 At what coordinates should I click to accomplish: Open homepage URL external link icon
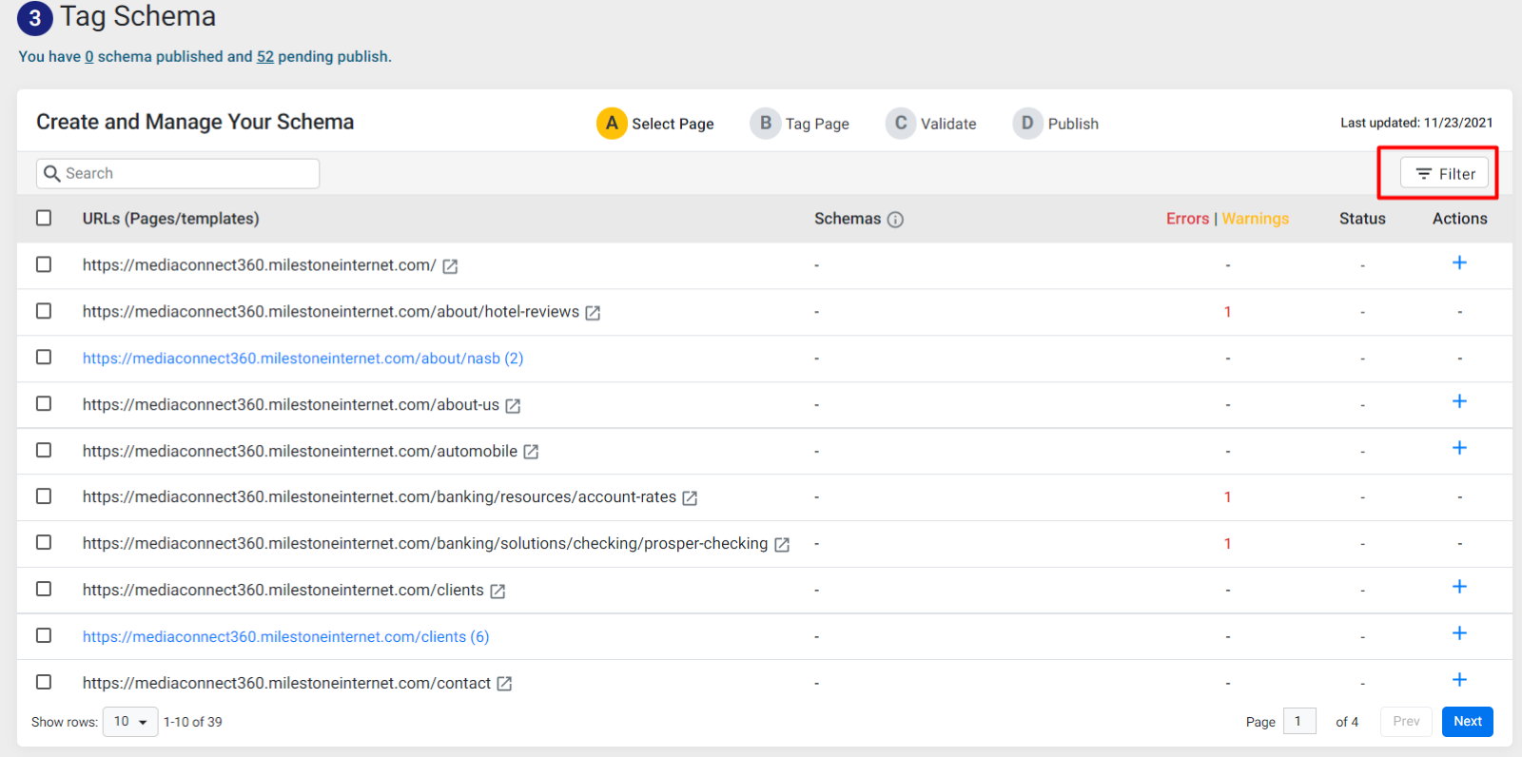[450, 266]
